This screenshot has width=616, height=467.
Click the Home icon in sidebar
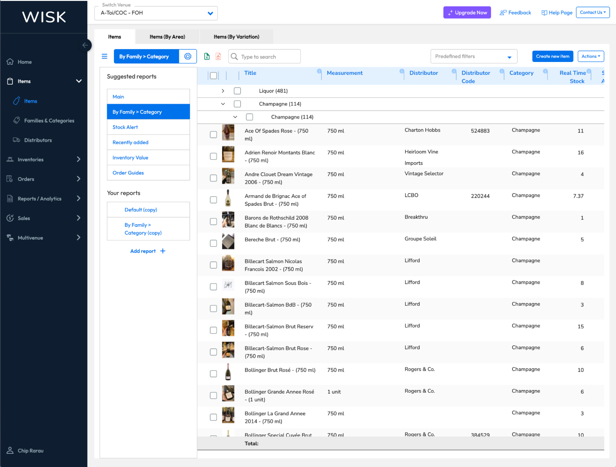(x=10, y=62)
